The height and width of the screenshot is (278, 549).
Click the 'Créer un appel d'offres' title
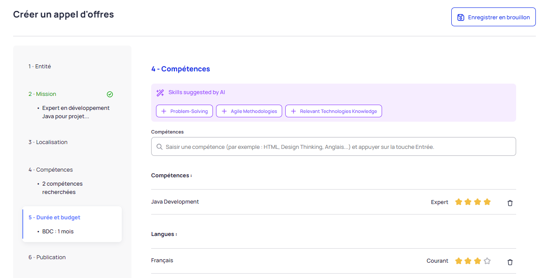(x=64, y=14)
